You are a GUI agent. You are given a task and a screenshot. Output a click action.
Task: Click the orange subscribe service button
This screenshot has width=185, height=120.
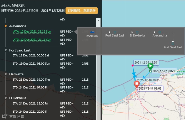tap(82, 11)
